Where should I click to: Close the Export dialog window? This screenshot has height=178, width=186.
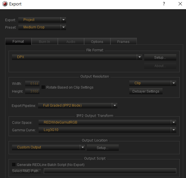click(180, 4)
